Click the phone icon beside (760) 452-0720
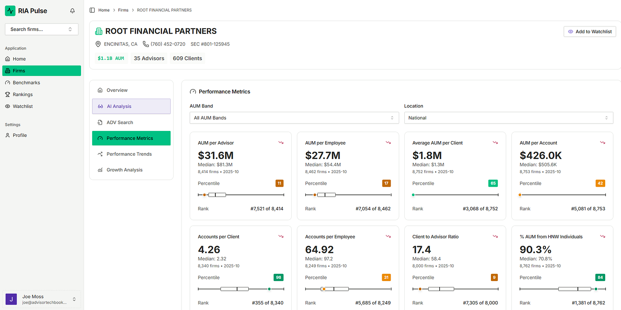 146,44
